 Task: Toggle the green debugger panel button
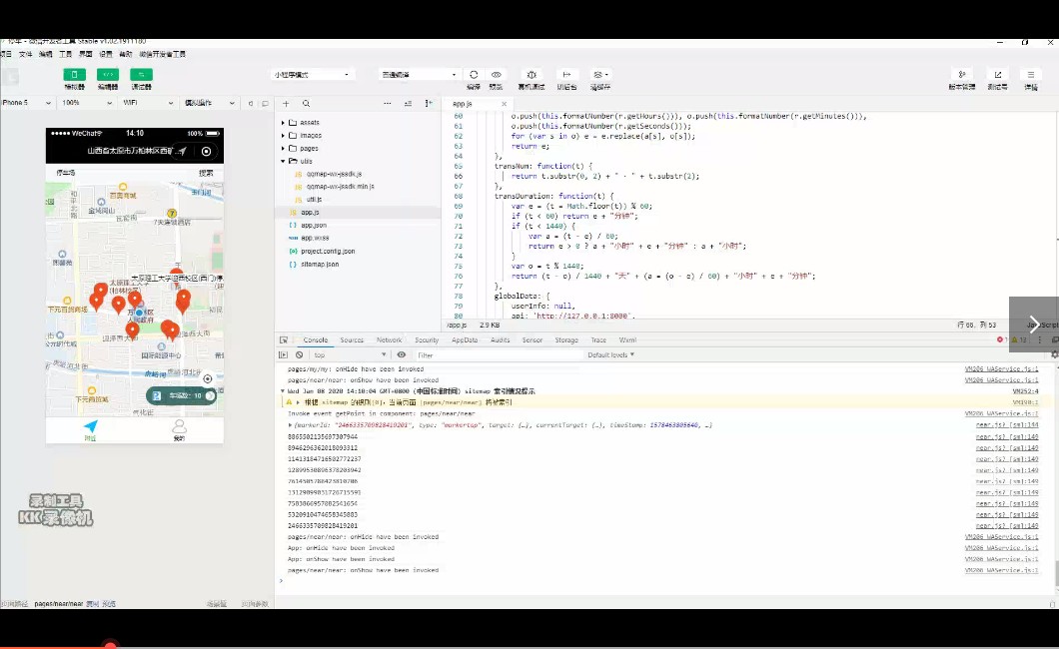click(x=141, y=75)
